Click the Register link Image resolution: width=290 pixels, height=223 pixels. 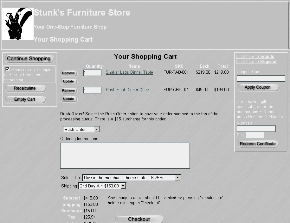point(268,62)
